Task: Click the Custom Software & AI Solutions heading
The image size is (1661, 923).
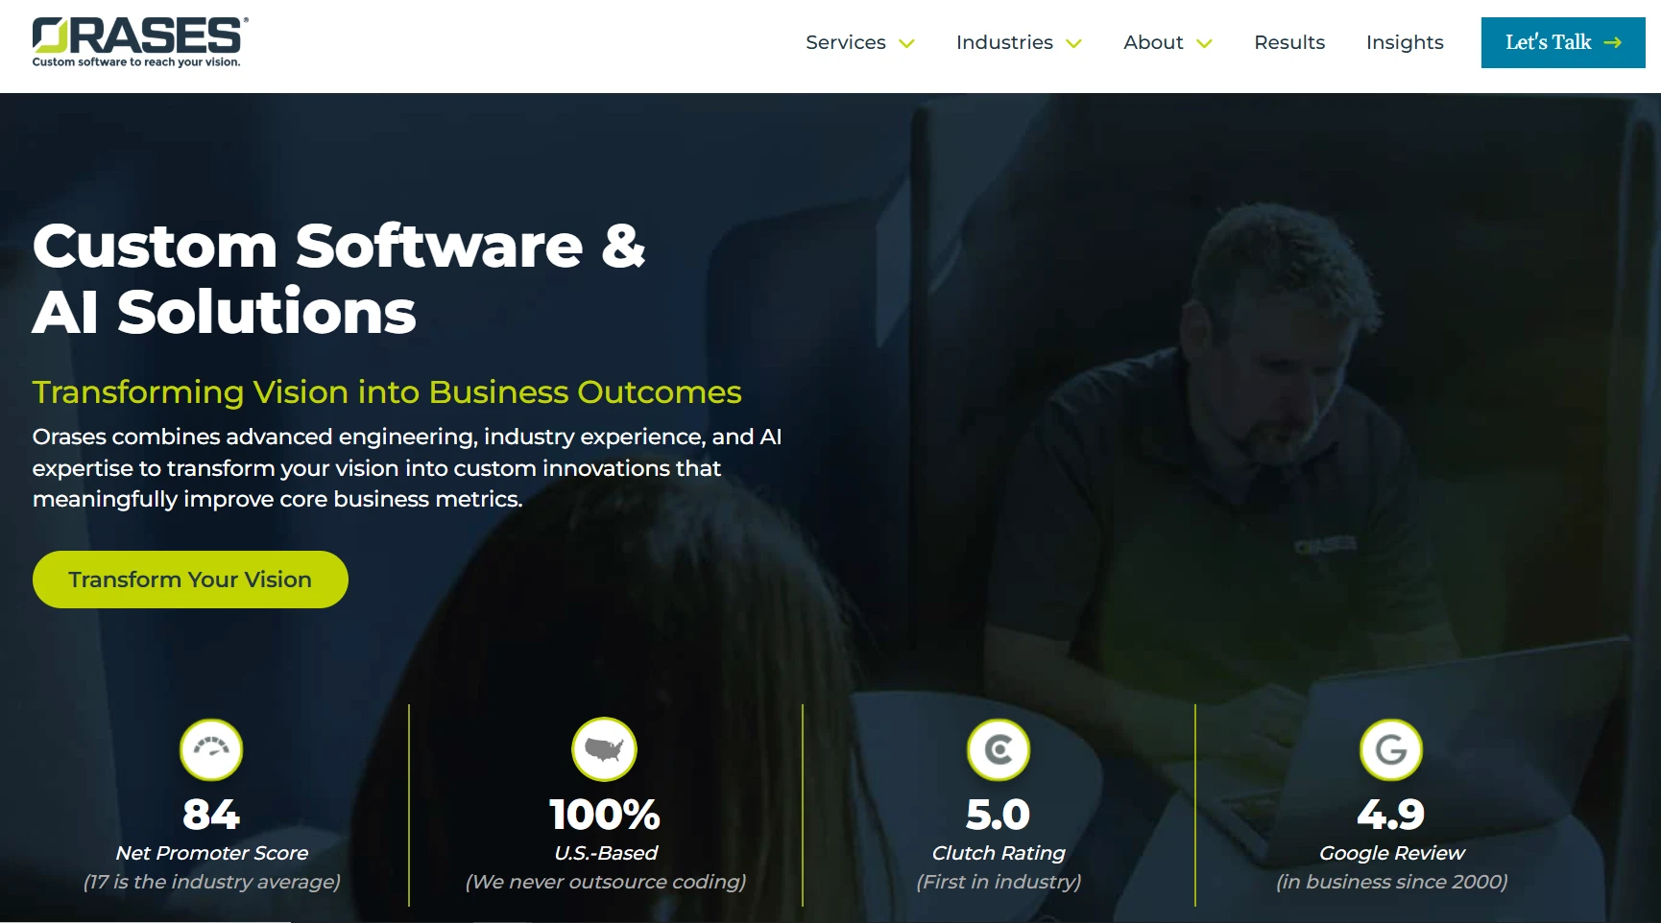Action: tap(339, 278)
